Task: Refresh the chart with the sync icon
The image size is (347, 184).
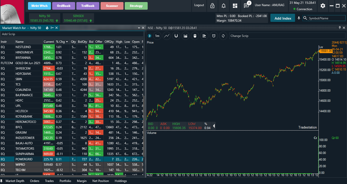Action: [223, 36]
